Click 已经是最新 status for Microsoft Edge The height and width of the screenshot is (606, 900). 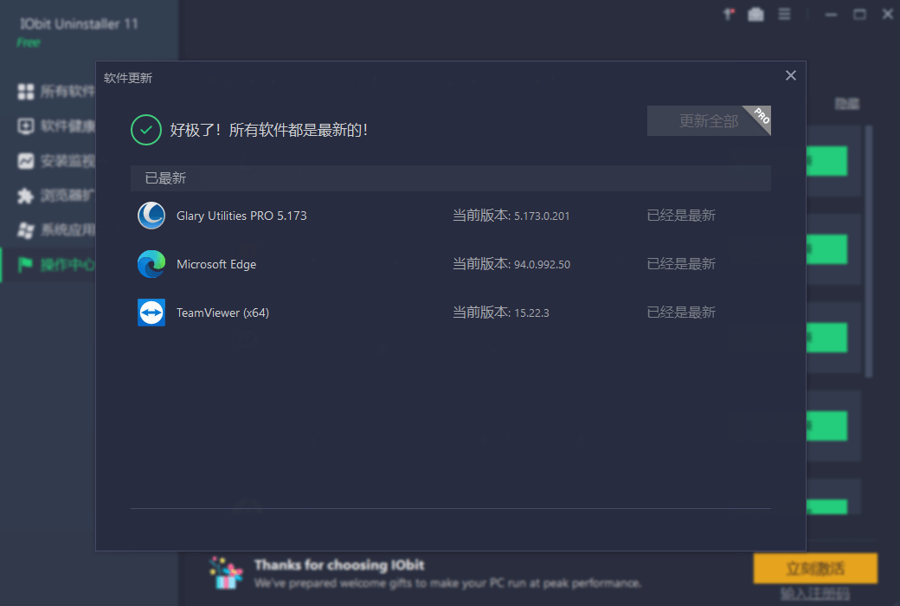[681, 264]
